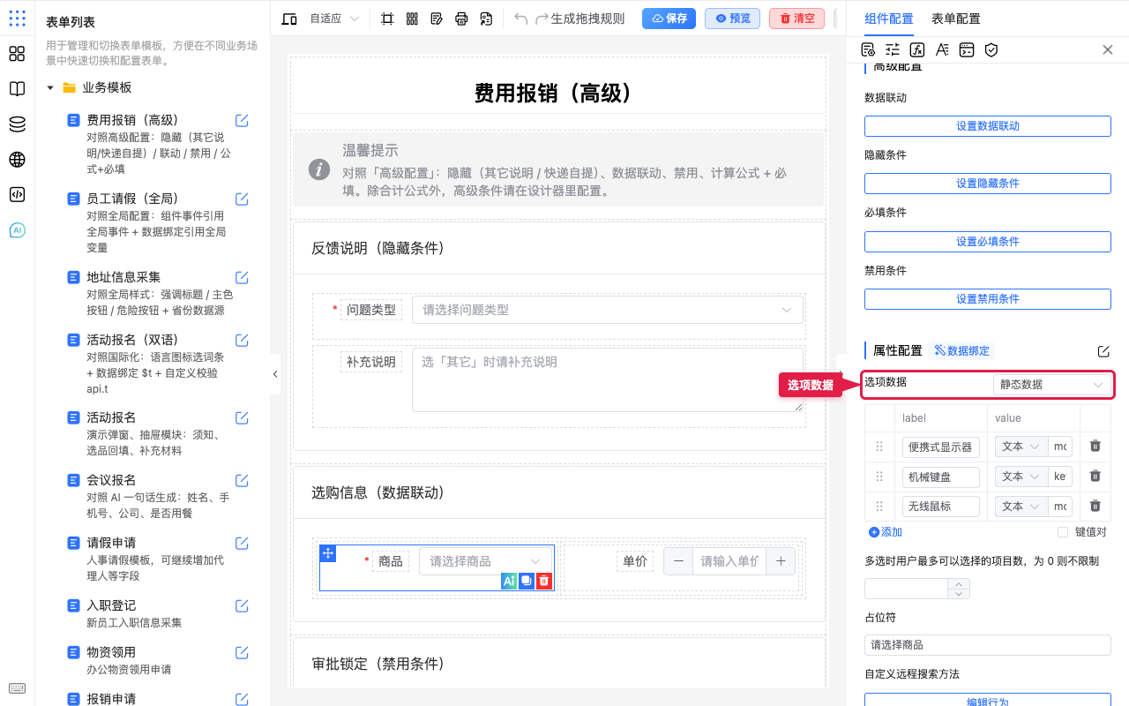Click the 设置数据联动 button

pos(988,126)
